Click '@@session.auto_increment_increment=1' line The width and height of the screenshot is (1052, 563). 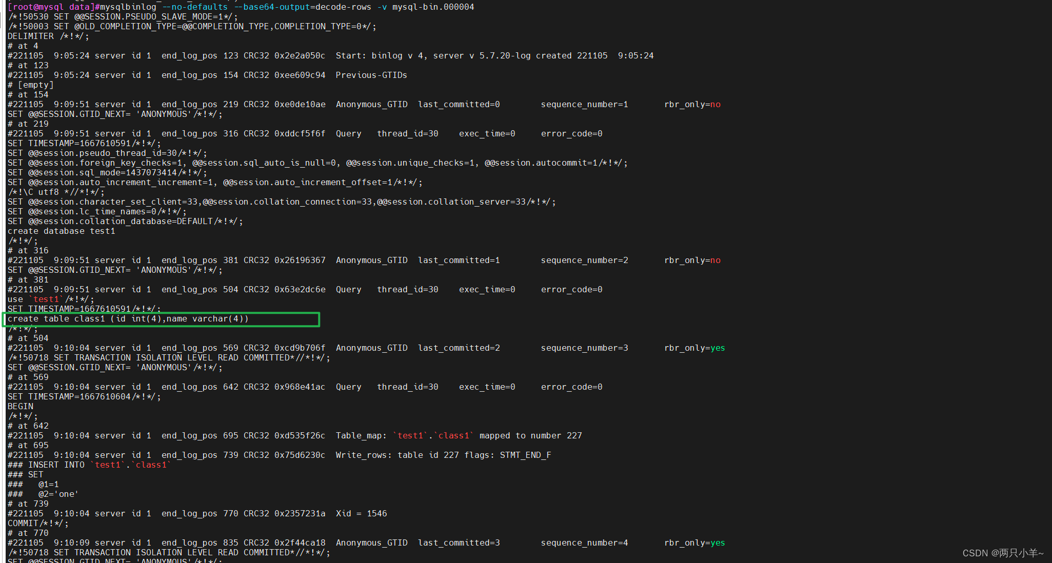(x=215, y=182)
